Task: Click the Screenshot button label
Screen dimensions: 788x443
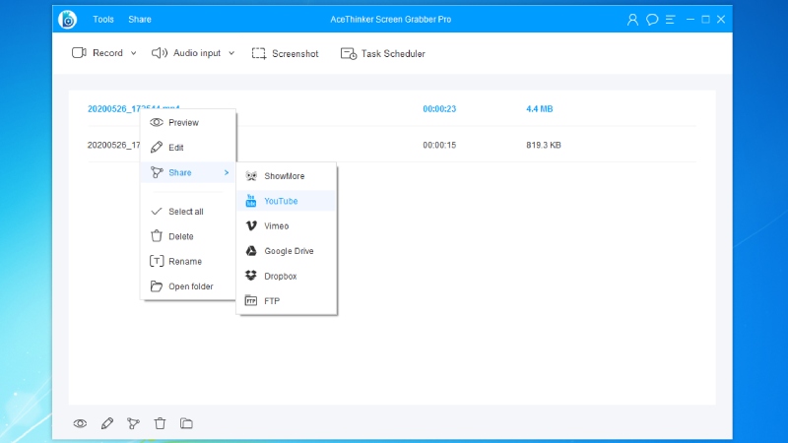Action: [295, 54]
